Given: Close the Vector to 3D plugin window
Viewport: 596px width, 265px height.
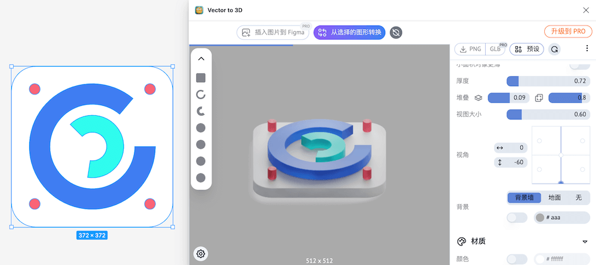Looking at the screenshot, I should 586,10.
